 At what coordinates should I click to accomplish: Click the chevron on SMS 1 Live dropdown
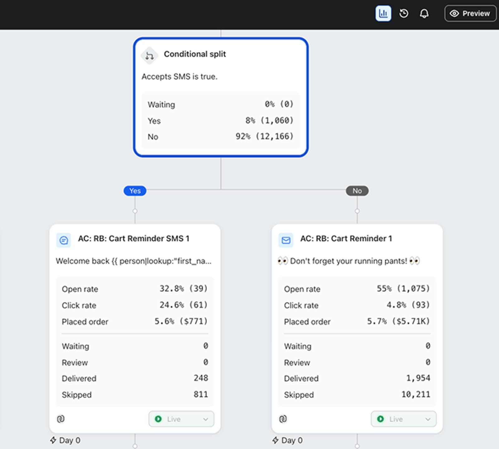206,419
